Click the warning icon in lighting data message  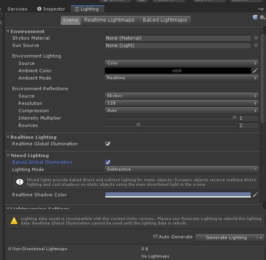tap(14, 220)
